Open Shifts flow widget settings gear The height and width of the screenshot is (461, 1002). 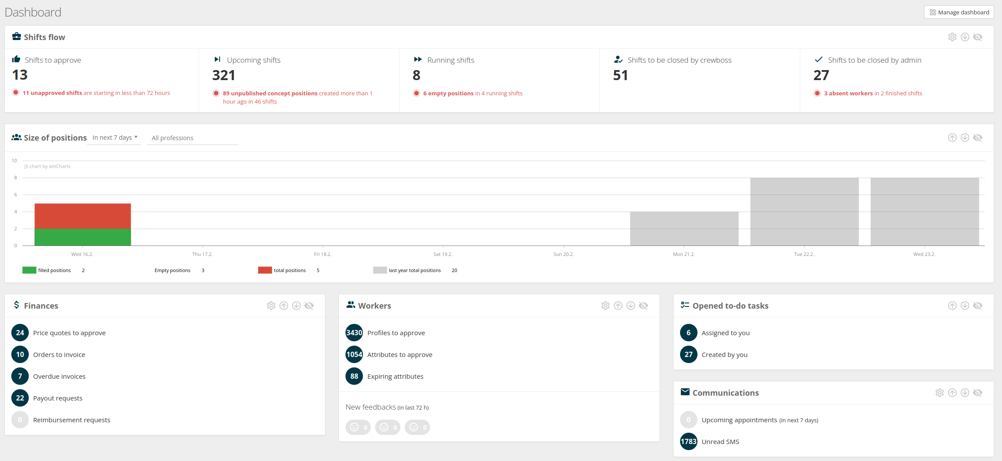click(x=952, y=37)
